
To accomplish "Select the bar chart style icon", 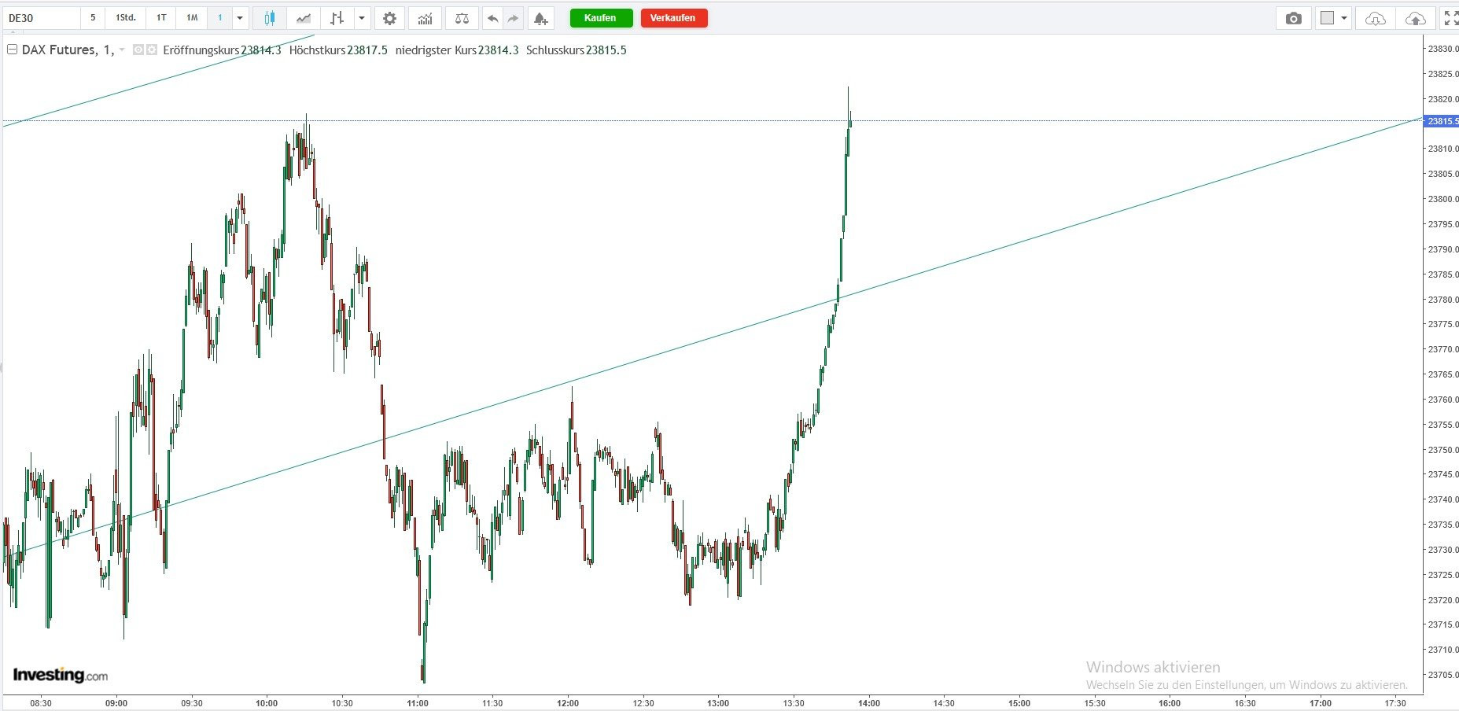I will (x=337, y=18).
